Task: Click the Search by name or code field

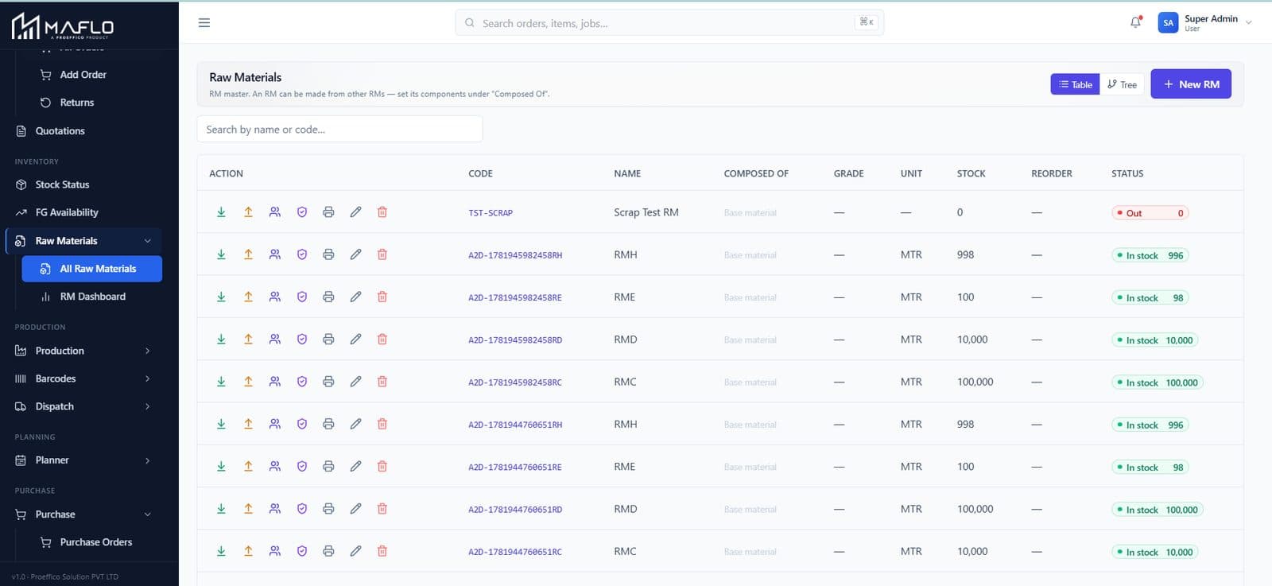Action: point(339,130)
